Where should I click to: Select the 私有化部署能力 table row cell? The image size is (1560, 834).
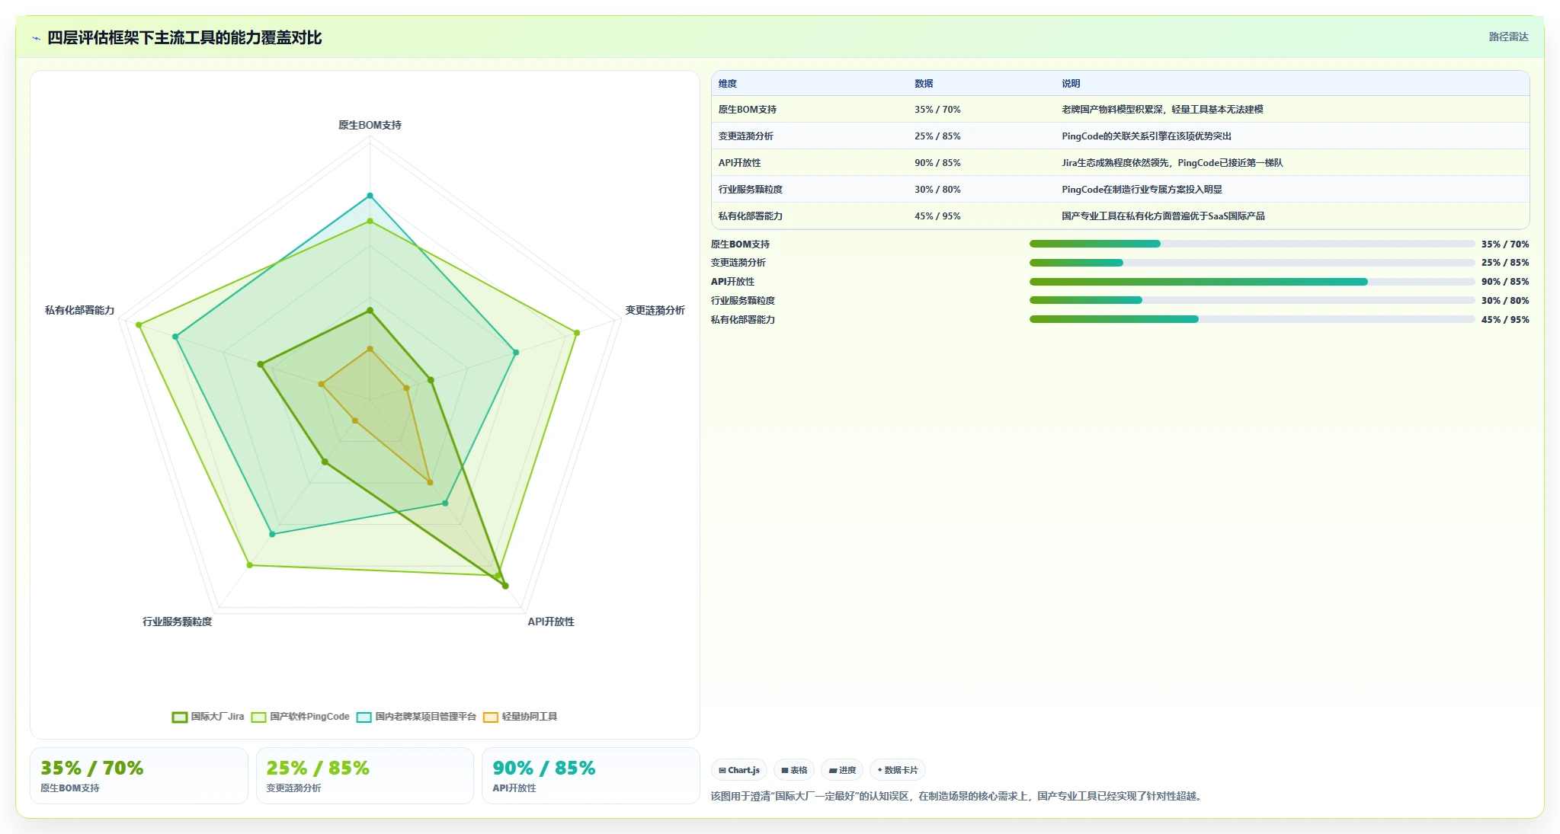click(751, 216)
